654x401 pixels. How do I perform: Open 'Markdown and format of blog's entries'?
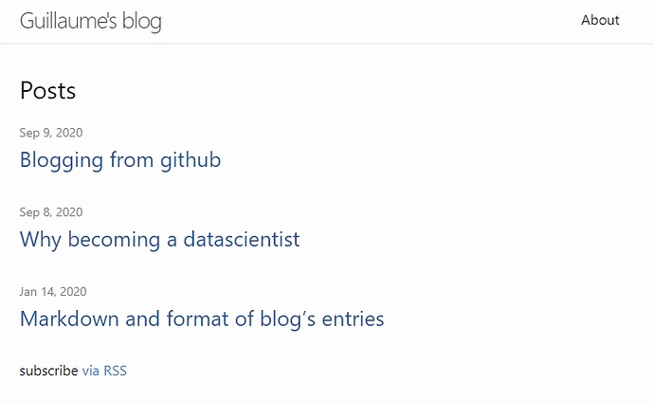point(202,319)
